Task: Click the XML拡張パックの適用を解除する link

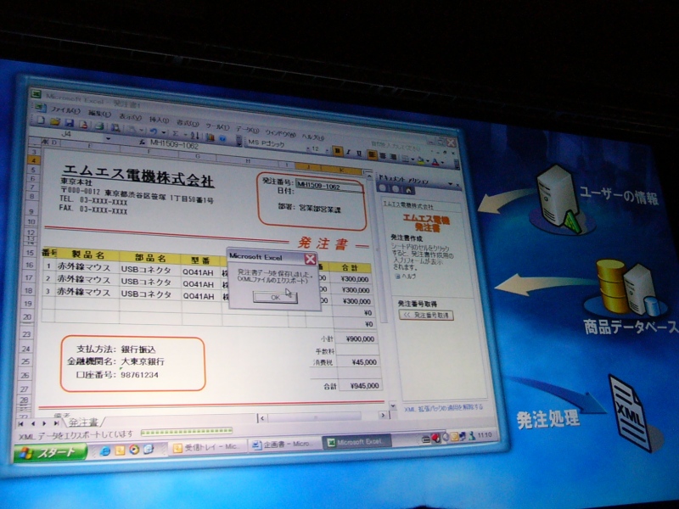Action: click(443, 408)
